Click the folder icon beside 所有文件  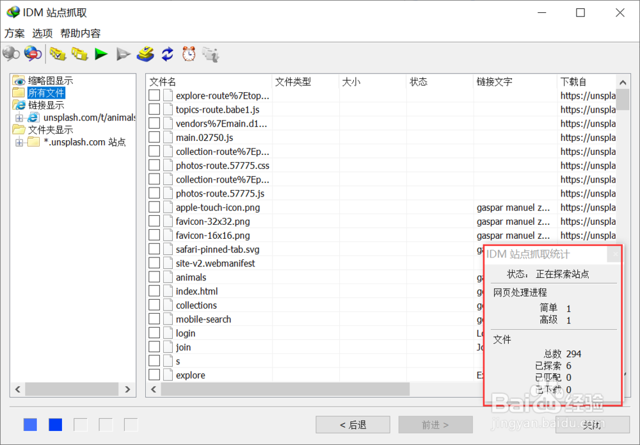coord(19,93)
